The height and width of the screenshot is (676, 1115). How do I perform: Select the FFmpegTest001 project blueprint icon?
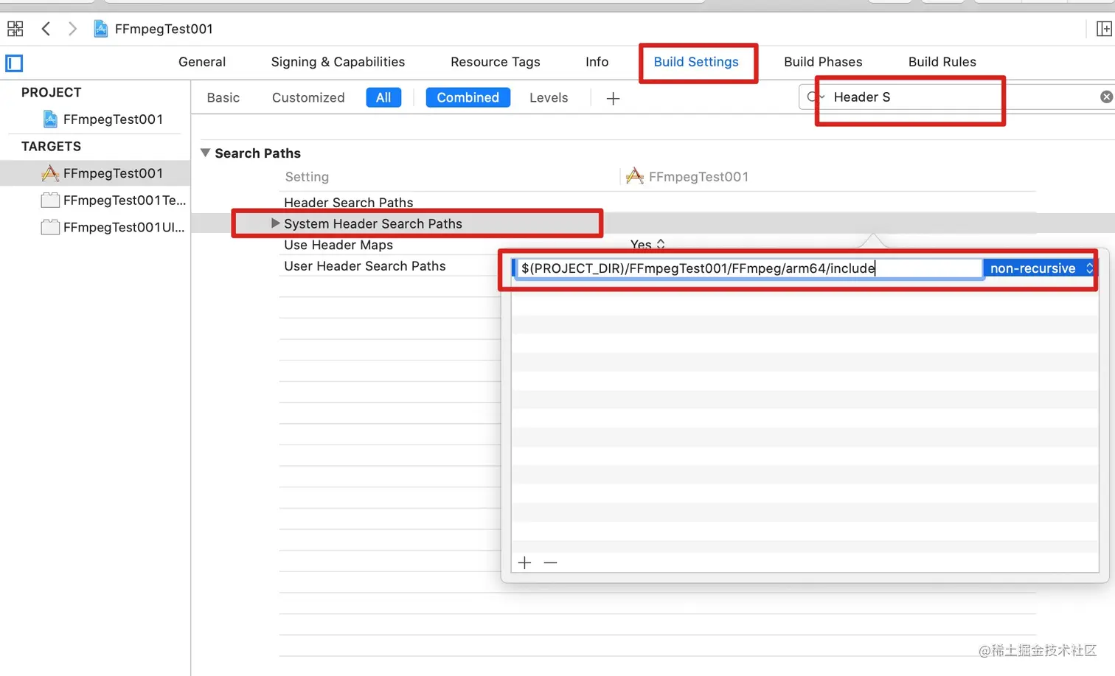50,119
